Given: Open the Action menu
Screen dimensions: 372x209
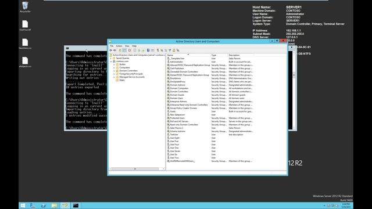Looking at the screenshot, I should pyautogui.click(x=119, y=46).
